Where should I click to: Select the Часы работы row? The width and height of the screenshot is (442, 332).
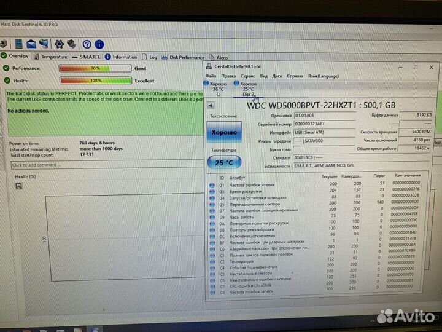314,216
